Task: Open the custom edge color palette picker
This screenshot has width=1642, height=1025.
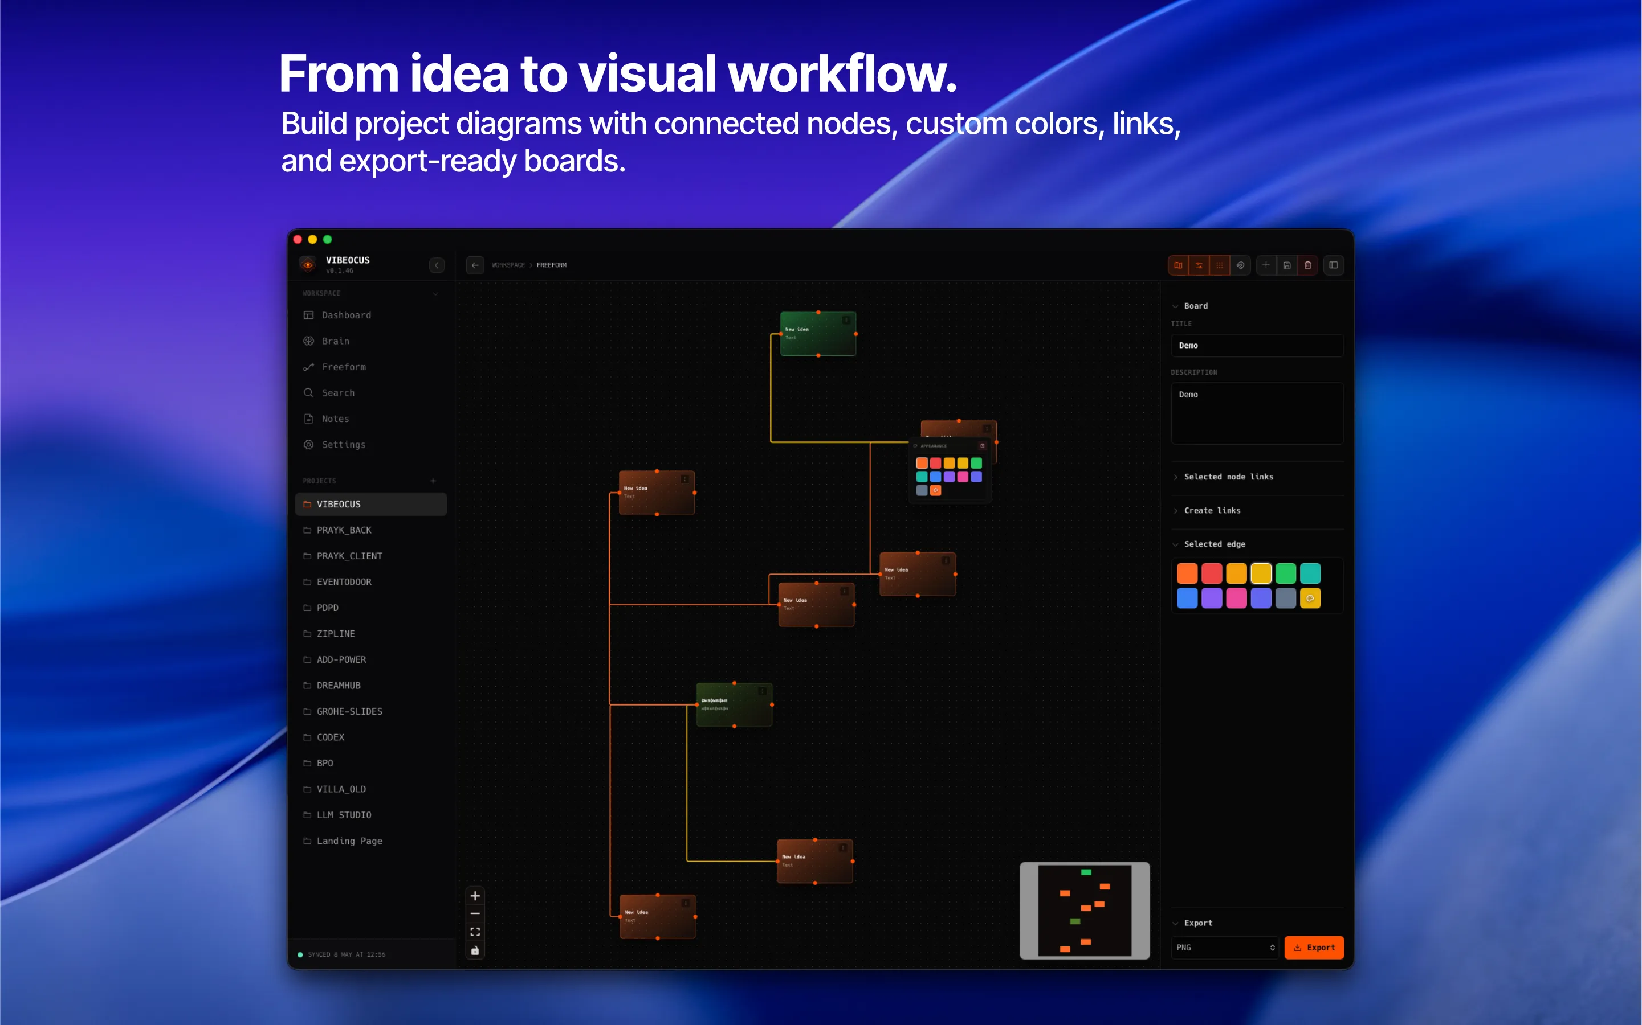Action: coord(1310,598)
